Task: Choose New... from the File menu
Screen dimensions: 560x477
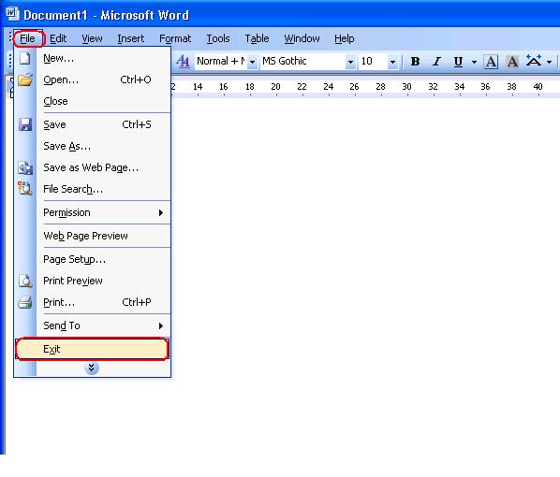Action: [93, 58]
